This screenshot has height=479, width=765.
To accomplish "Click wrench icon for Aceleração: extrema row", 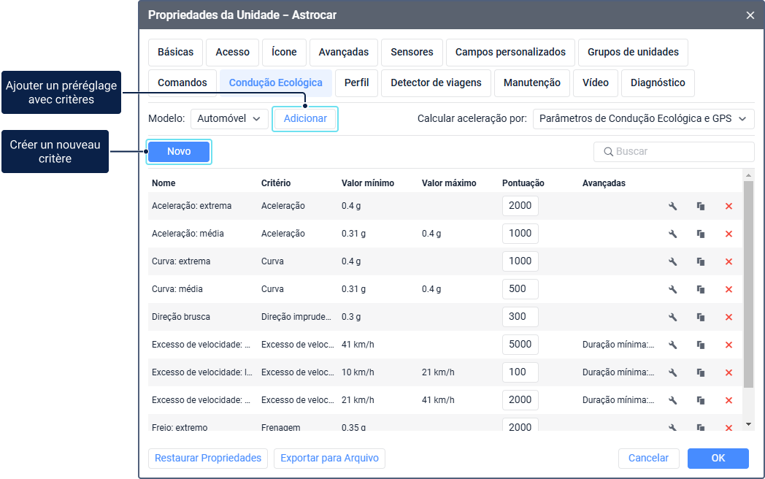I will click(x=673, y=207).
